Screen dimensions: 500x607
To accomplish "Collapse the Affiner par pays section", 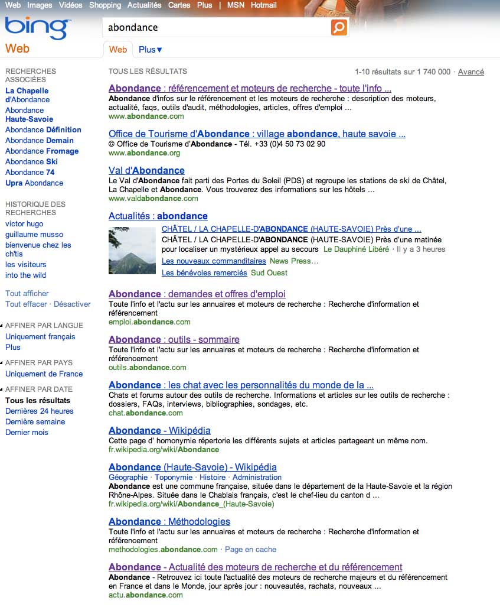I will click(2, 363).
